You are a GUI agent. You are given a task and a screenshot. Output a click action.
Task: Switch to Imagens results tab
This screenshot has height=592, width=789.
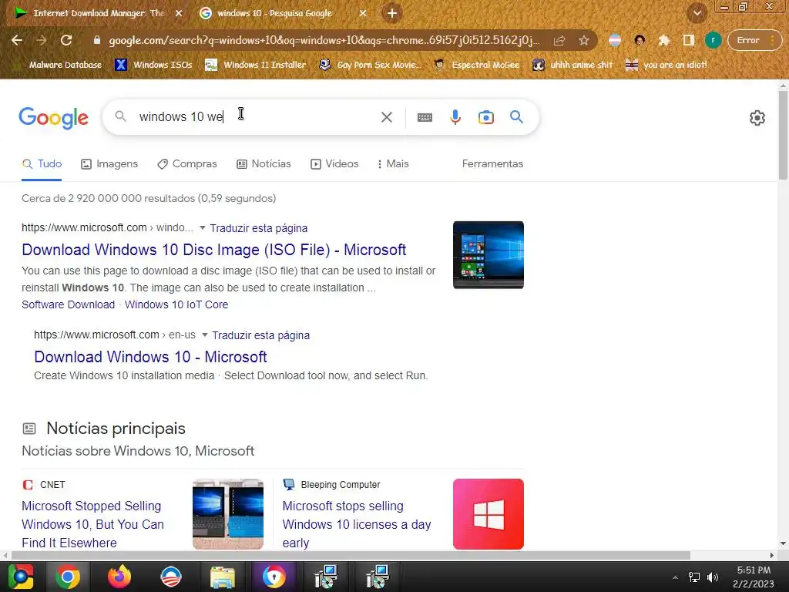pyautogui.click(x=109, y=164)
